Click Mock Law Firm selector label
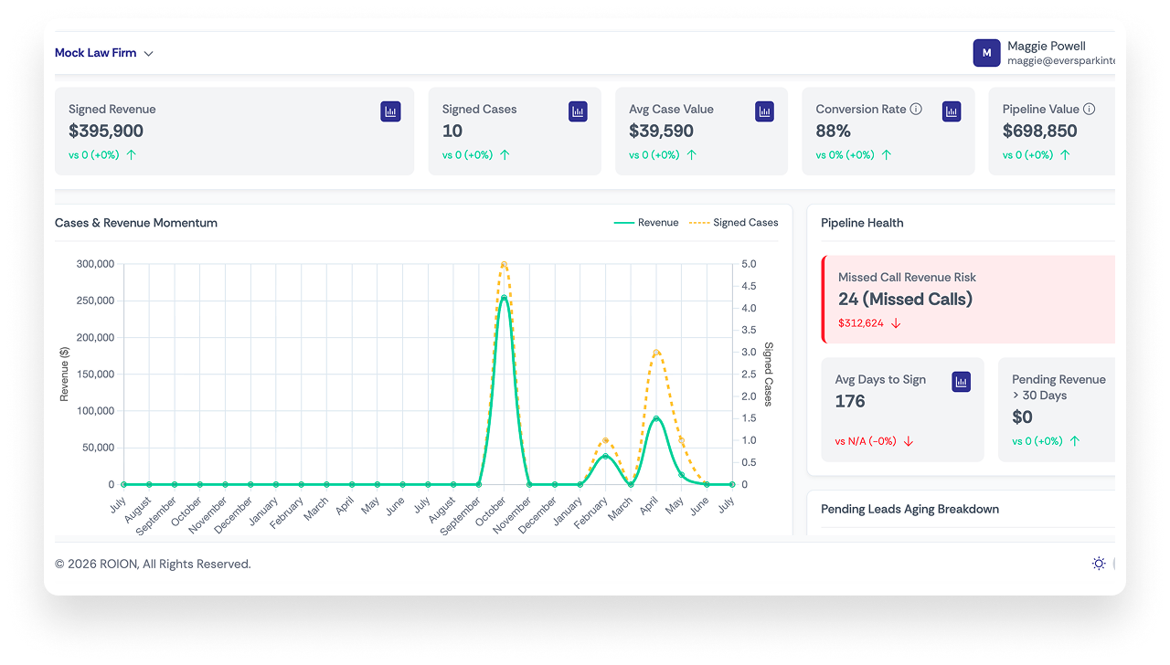 (x=96, y=53)
